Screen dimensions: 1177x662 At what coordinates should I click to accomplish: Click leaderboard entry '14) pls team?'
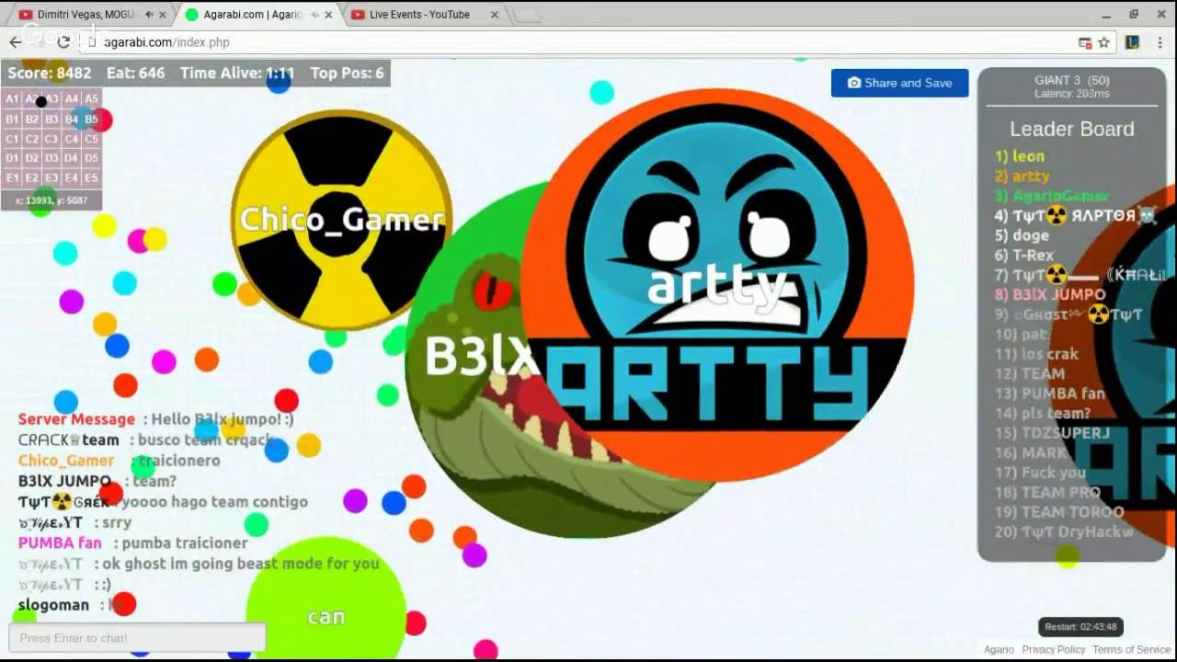1043,414
